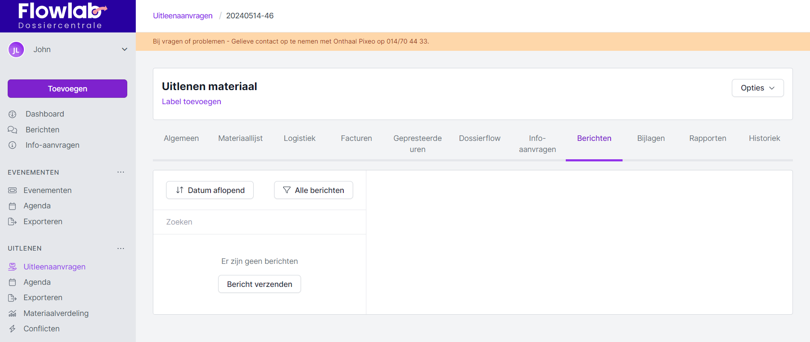The width and height of the screenshot is (810, 342).
Task: Switch to the Materiaallijst tab
Action: click(240, 138)
